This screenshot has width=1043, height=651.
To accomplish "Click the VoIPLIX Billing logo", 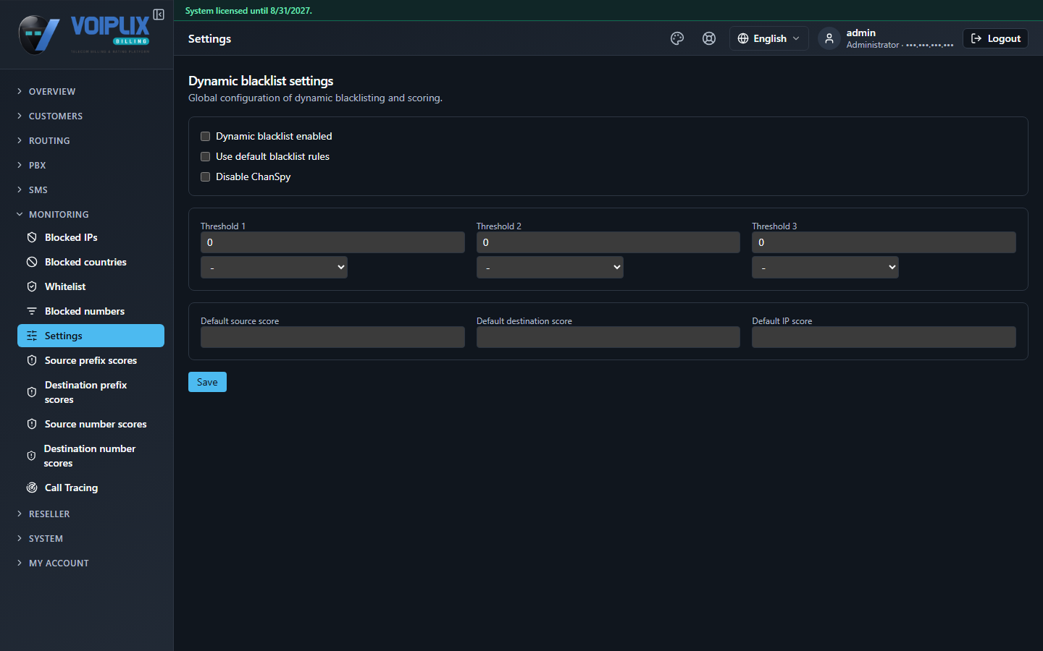I will pyautogui.click(x=84, y=34).
